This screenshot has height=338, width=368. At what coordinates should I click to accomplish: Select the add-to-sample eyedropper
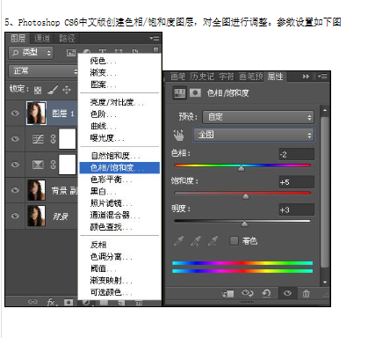[196, 241]
